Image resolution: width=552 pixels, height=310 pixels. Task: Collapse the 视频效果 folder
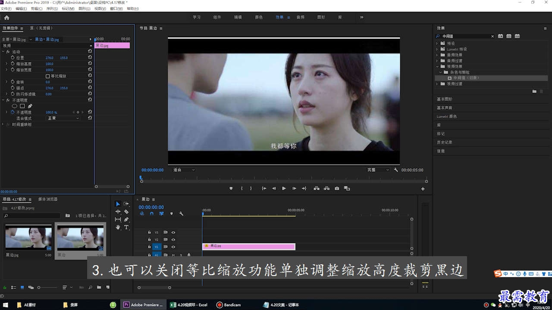click(x=437, y=67)
